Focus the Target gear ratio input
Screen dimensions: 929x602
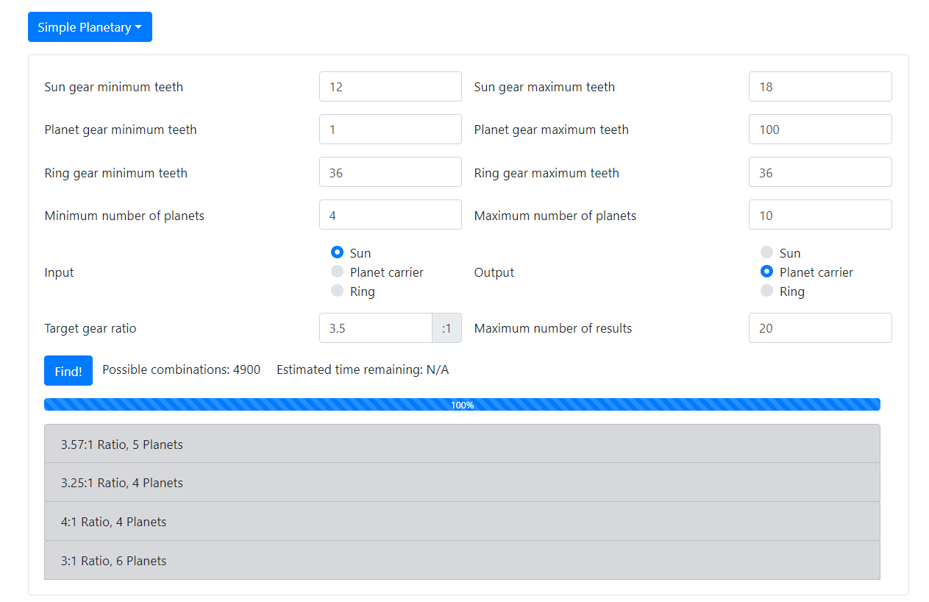pos(375,328)
